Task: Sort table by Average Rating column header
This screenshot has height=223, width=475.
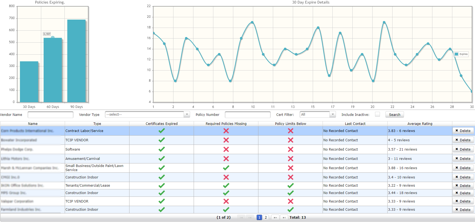Action: point(420,124)
